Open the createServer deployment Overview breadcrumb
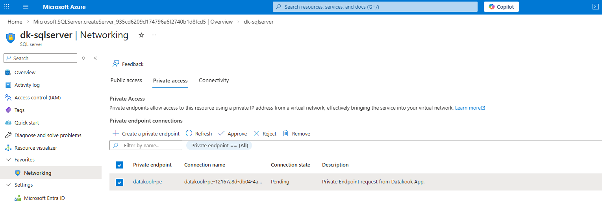 [x=133, y=22]
